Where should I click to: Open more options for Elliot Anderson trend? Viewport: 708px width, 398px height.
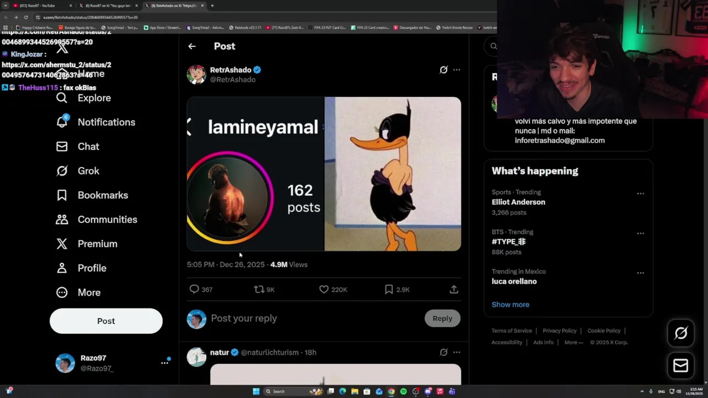(640, 193)
